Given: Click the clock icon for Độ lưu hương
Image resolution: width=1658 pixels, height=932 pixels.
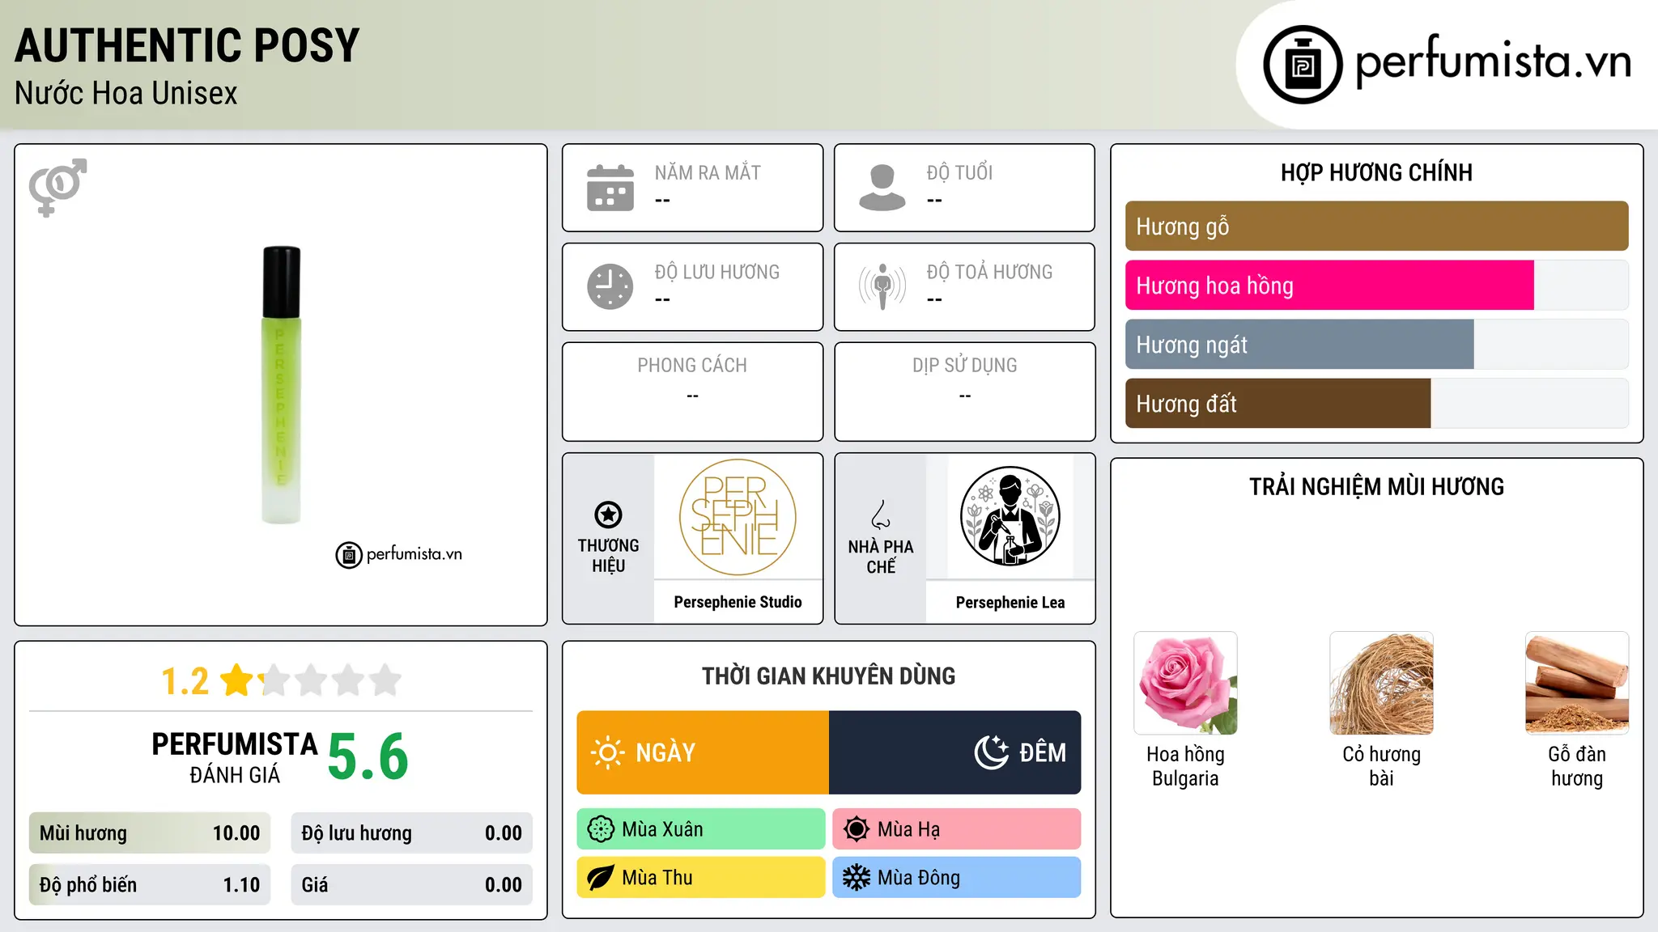Looking at the screenshot, I should [610, 286].
